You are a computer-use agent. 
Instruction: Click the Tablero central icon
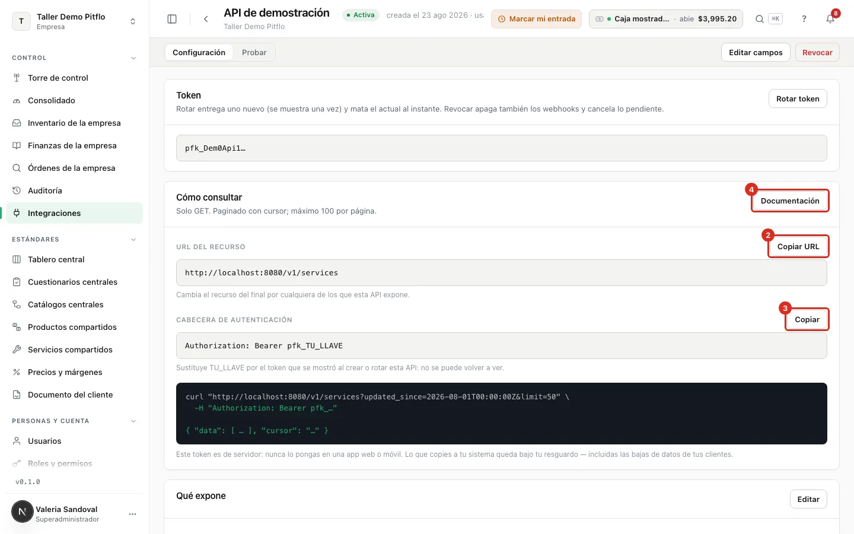click(x=17, y=259)
